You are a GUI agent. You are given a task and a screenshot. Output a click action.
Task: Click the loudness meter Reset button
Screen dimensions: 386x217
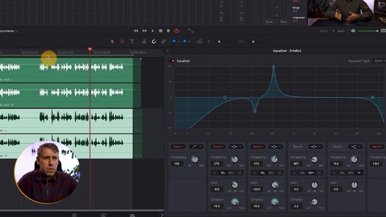[x=283, y=22]
